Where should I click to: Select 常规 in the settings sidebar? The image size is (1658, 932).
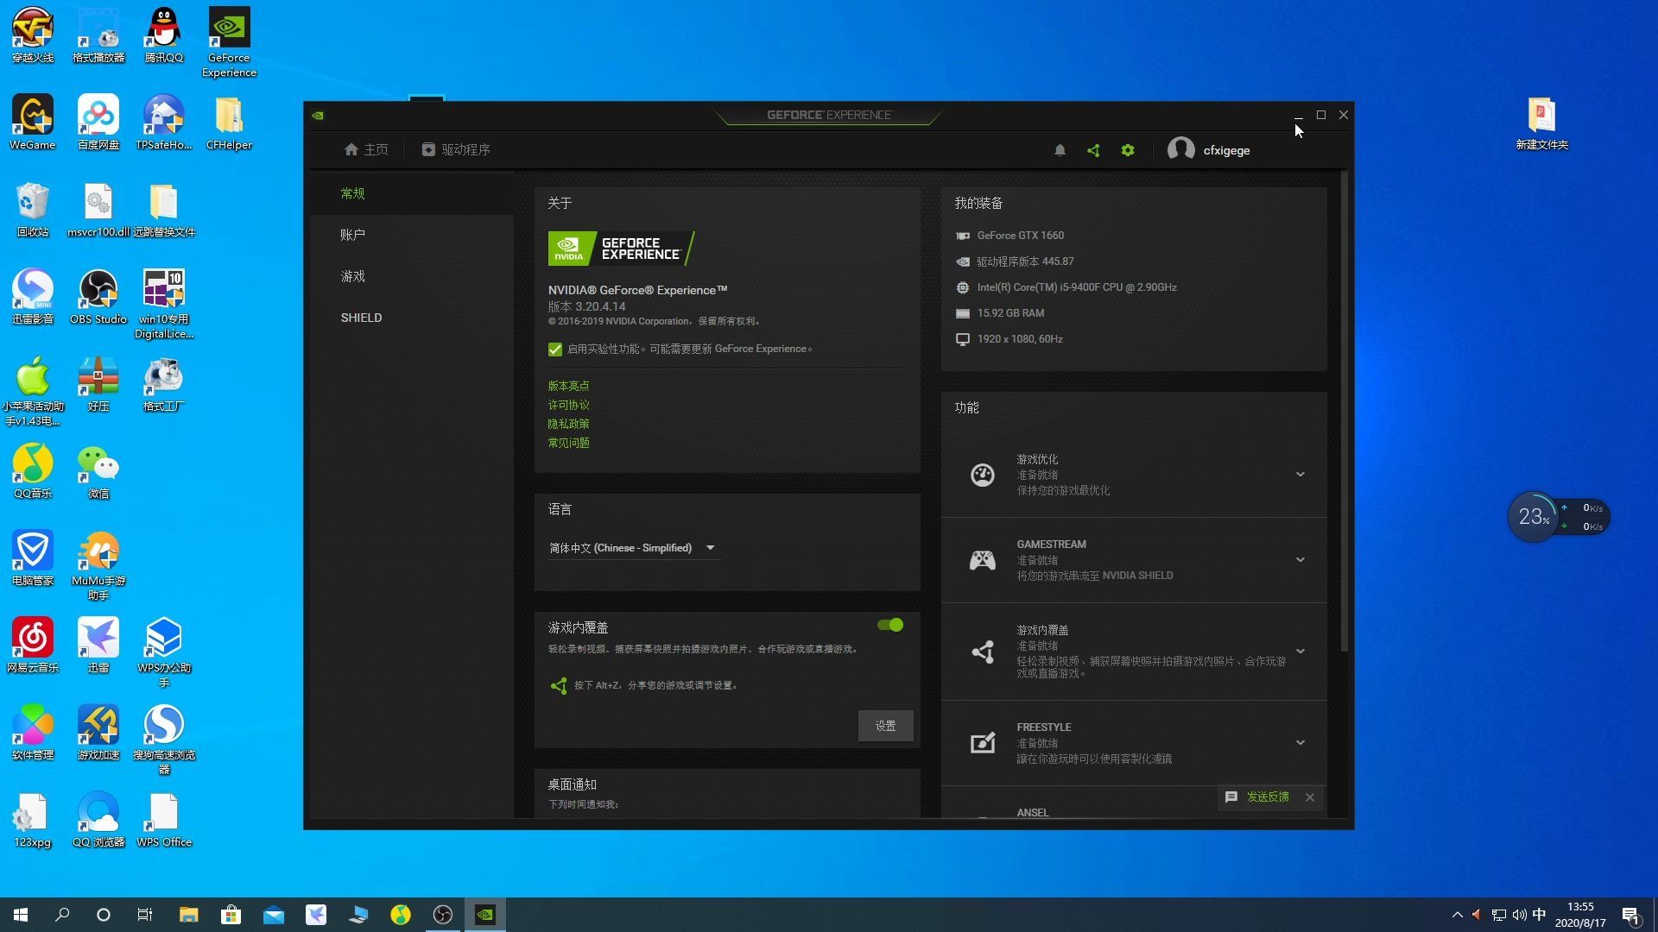[411, 193]
